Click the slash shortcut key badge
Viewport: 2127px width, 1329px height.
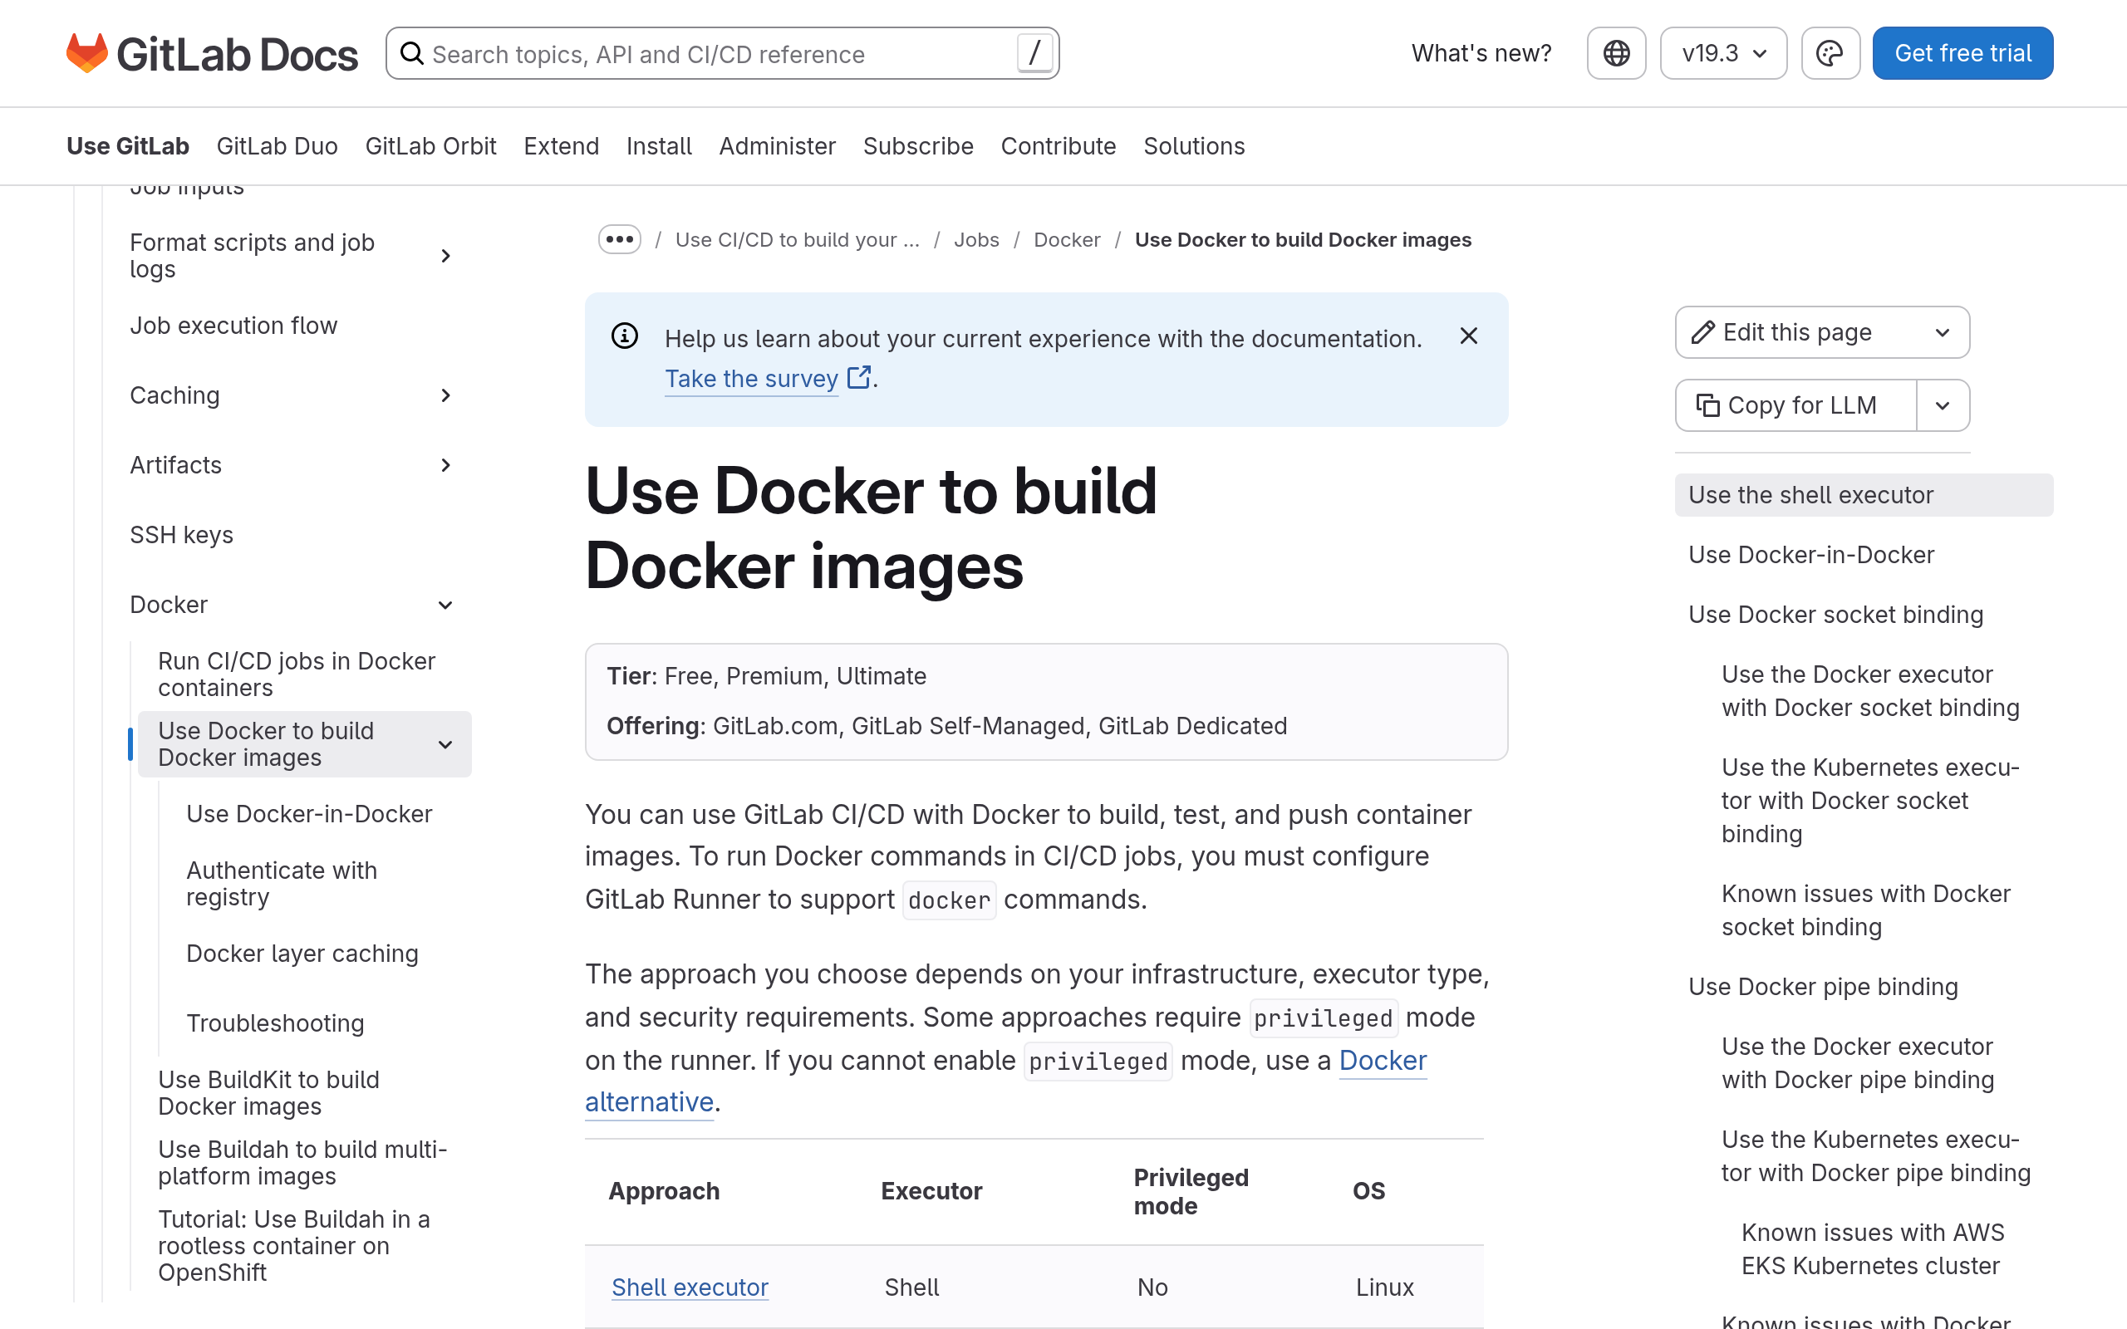[1034, 54]
